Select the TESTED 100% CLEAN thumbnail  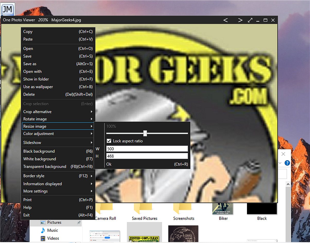(x=144, y=239)
